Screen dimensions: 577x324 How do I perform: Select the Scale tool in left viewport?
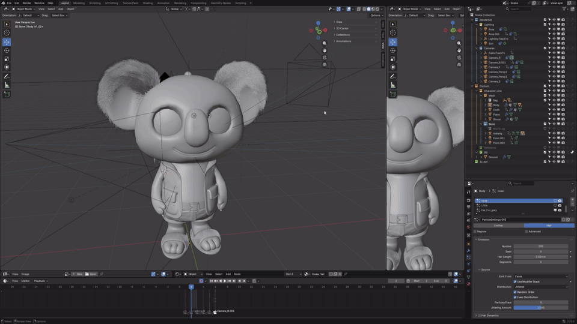point(7,59)
